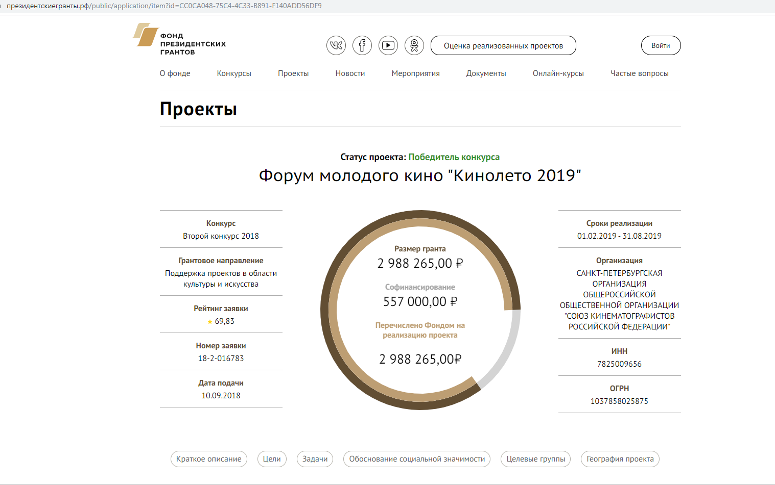
Task: Open the Проекты navigation item
Action: (x=293, y=73)
